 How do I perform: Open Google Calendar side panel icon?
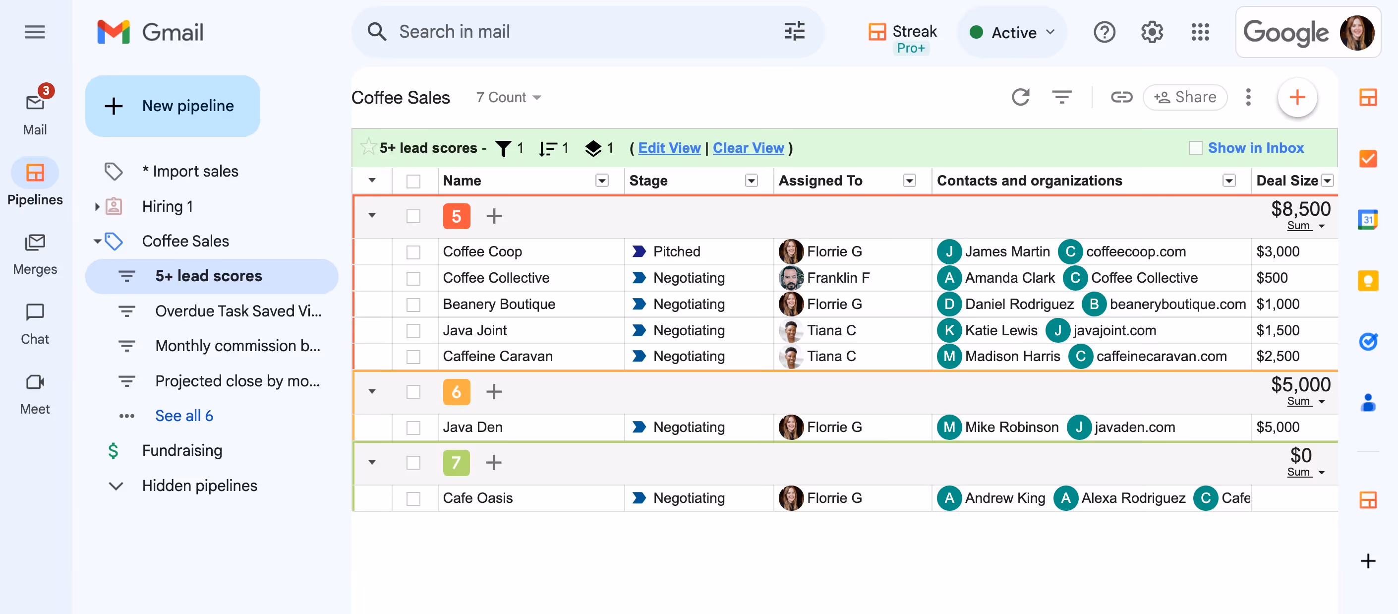1368,220
